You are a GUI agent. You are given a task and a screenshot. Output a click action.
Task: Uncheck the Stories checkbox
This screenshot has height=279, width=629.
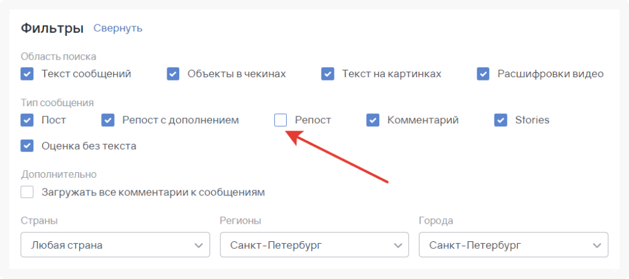pyautogui.click(x=501, y=120)
